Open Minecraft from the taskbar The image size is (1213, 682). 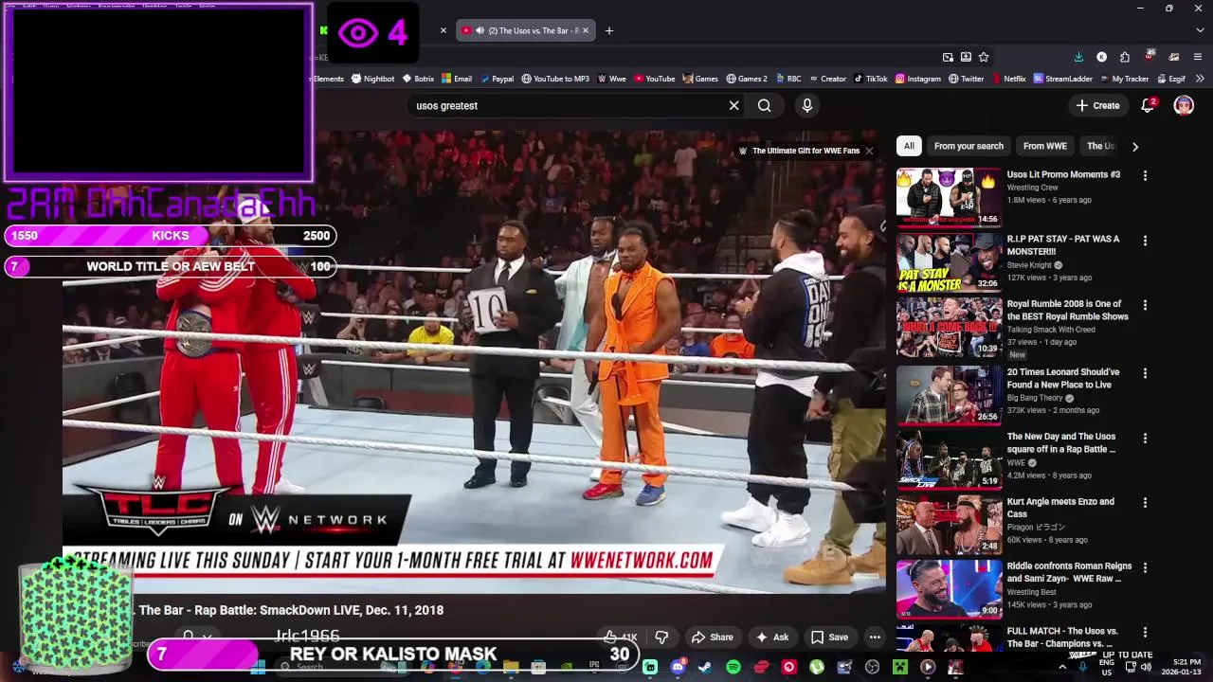click(900, 667)
